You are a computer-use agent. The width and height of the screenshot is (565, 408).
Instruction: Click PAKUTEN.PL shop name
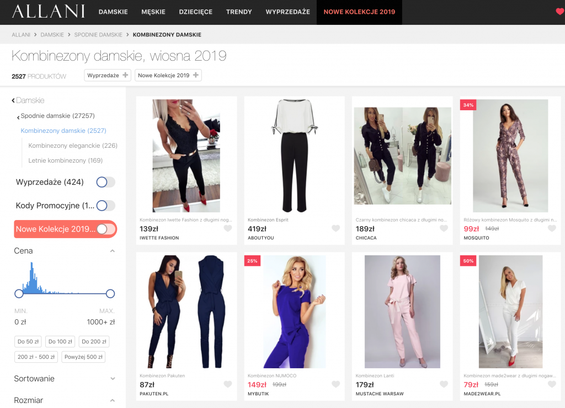click(154, 394)
